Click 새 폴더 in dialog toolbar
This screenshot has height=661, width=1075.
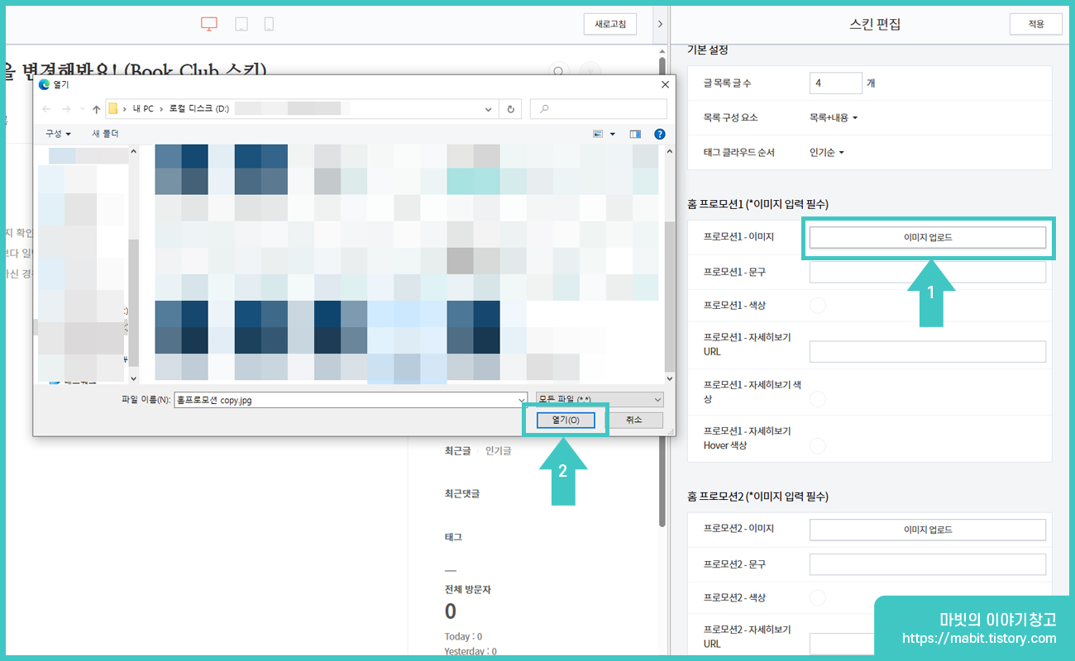point(105,134)
